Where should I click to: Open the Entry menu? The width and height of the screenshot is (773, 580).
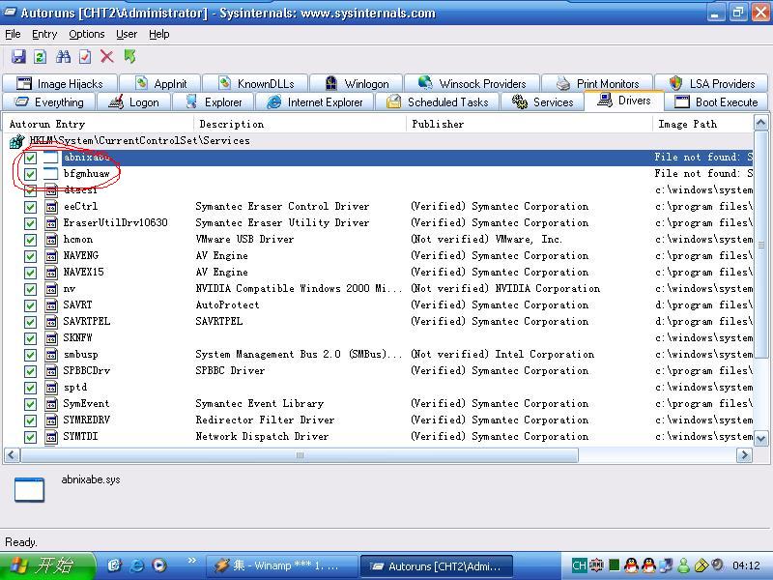pyautogui.click(x=44, y=34)
